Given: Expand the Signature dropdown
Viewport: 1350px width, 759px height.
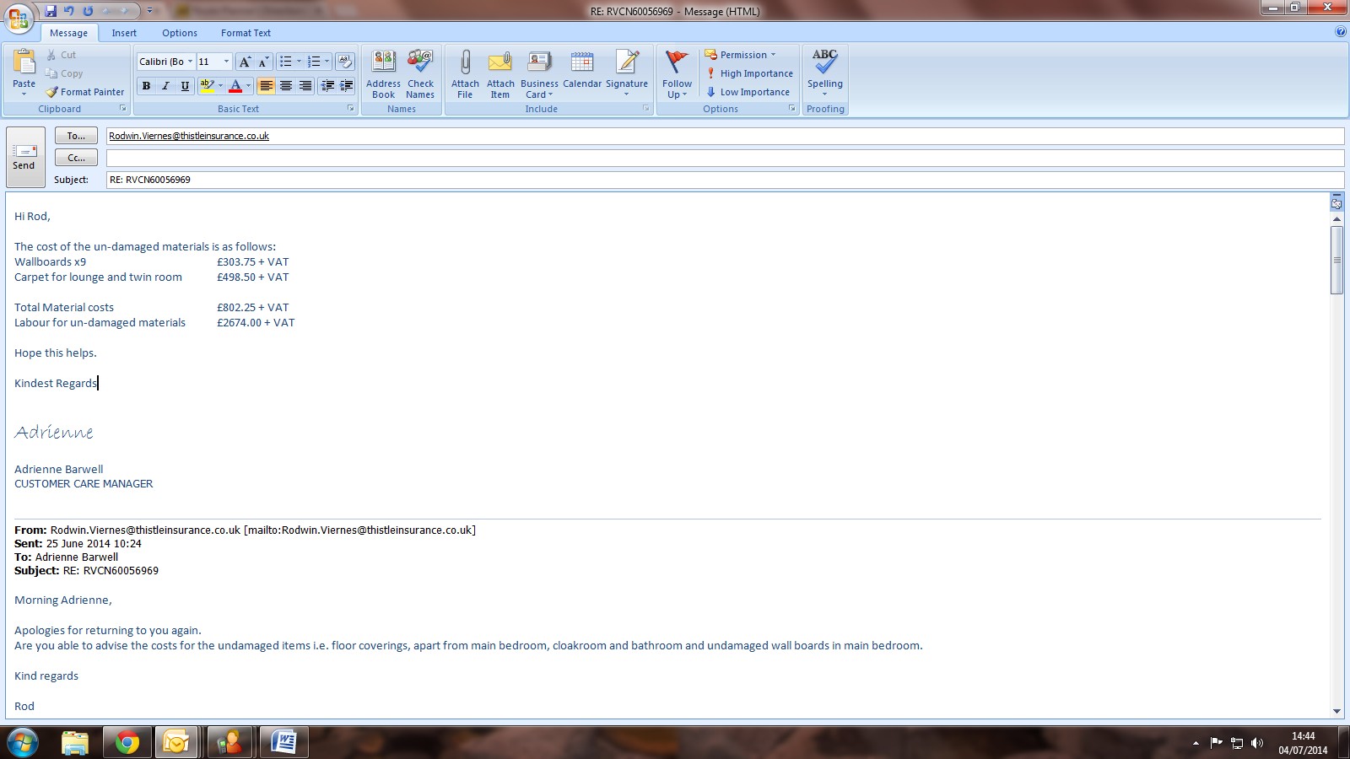Looking at the screenshot, I should [627, 94].
